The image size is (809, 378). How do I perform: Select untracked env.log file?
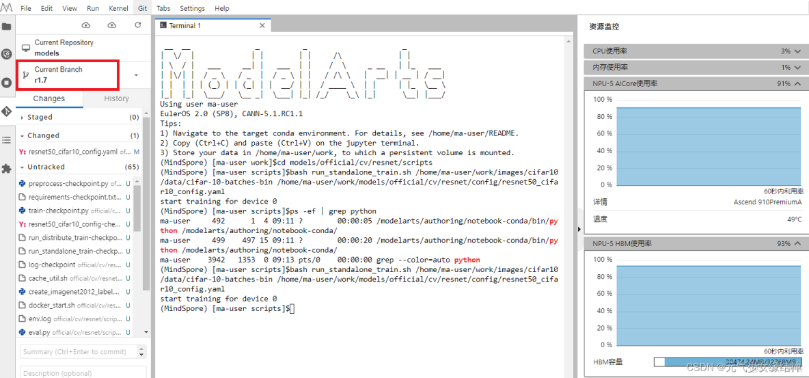(74, 319)
